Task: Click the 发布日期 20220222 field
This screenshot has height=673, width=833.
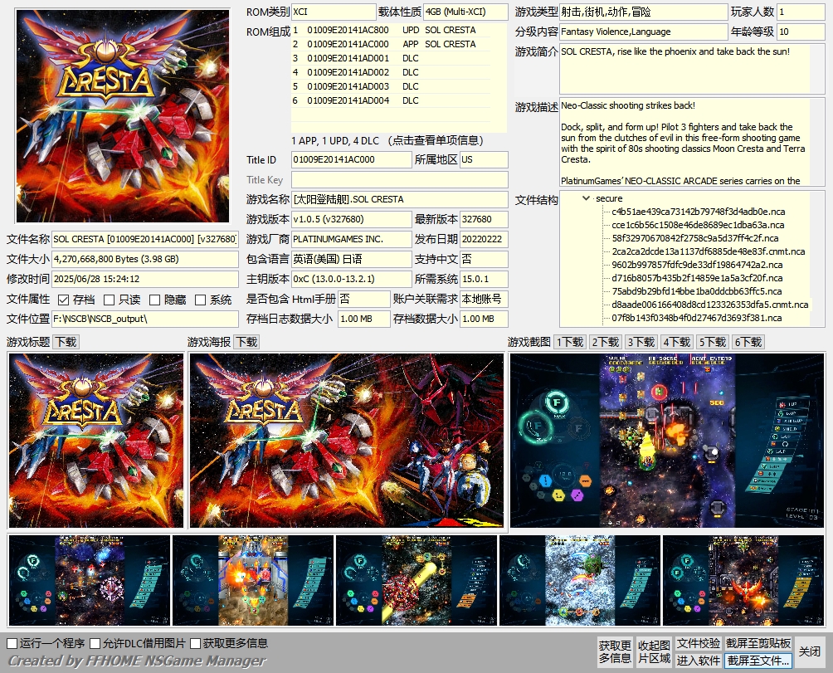Action: click(484, 239)
